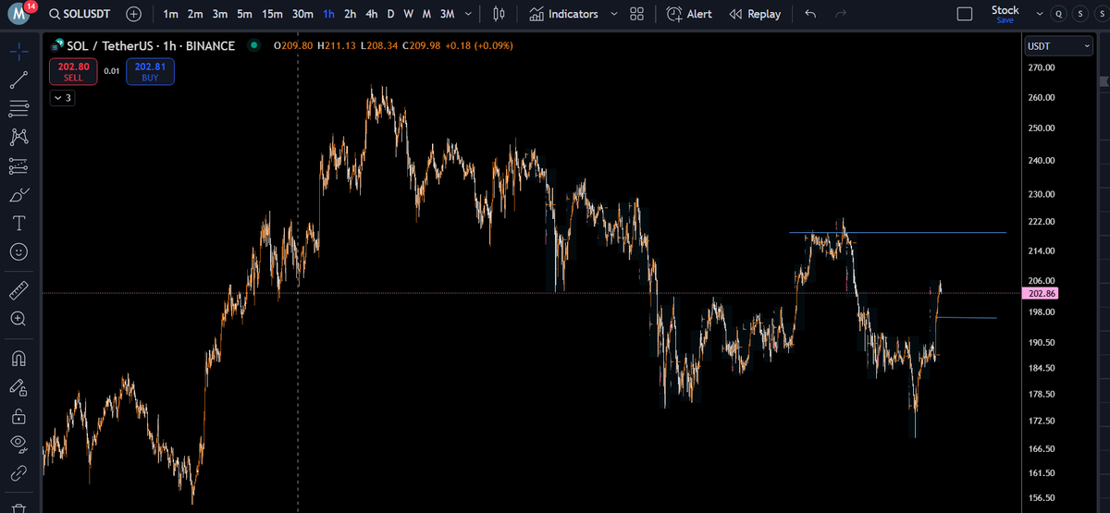
Task: Click the first S circle button
Action: [x=1080, y=15]
